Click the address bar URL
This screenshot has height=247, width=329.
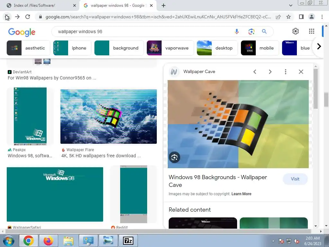click(158, 17)
